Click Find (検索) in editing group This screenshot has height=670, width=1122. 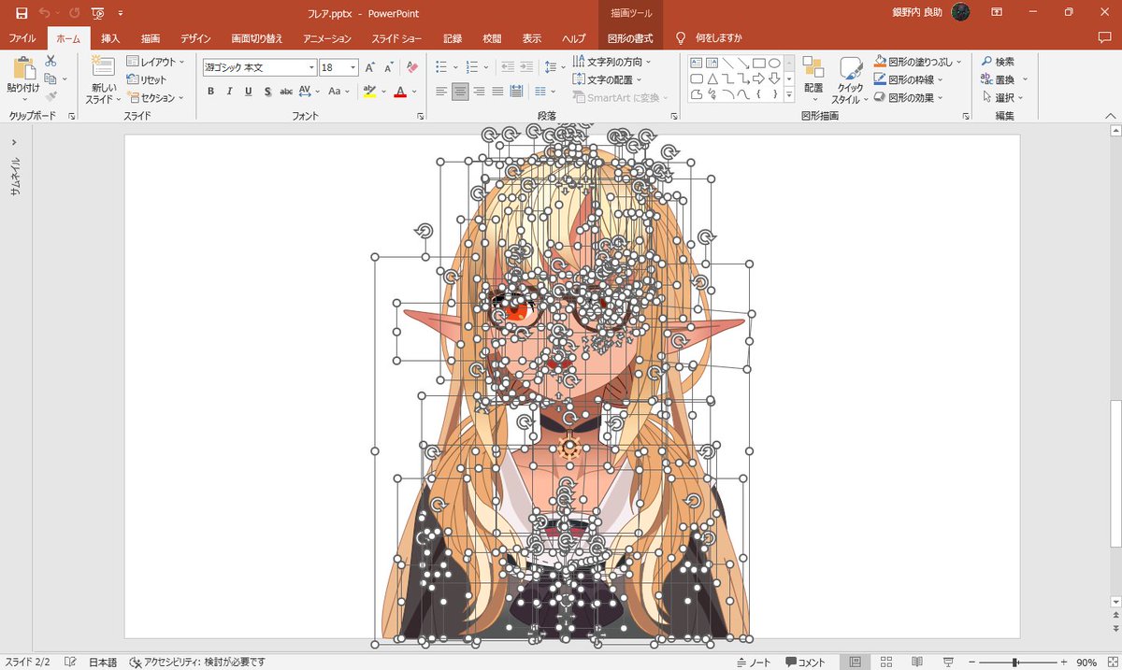pos(997,62)
